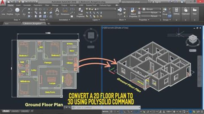Activate the Move tool in Modify panel
The height and width of the screenshot is (114, 204).
tap(36, 9)
